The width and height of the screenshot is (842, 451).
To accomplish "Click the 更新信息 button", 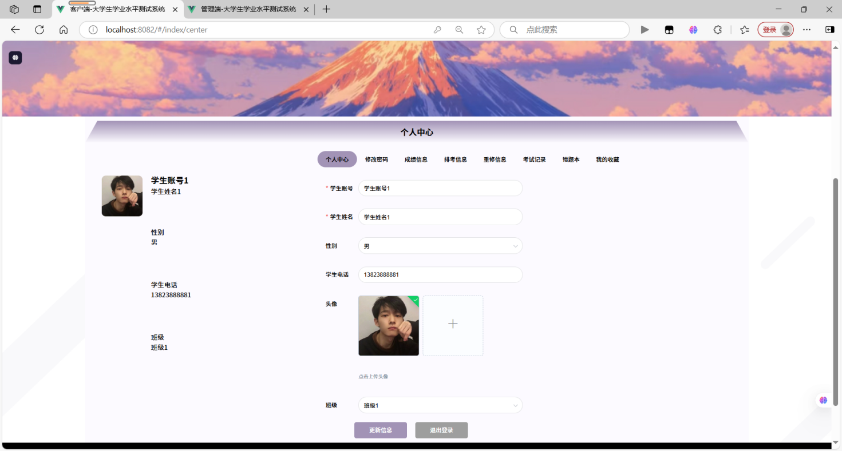I will 381,430.
